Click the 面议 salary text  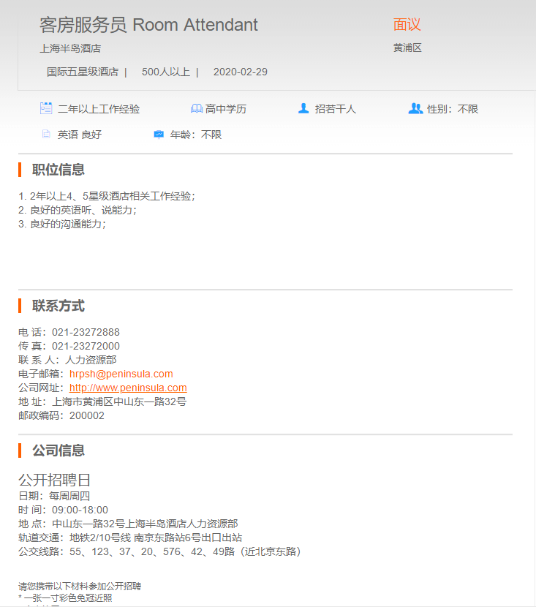(x=407, y=25)
